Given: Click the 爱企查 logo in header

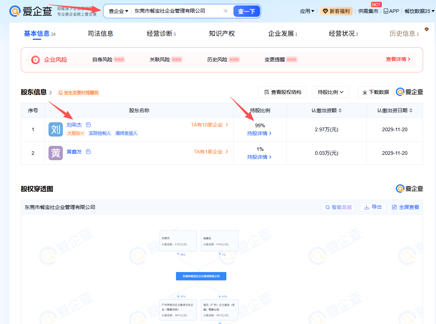Looking at the screenshot, I should (x=31, y=11).
